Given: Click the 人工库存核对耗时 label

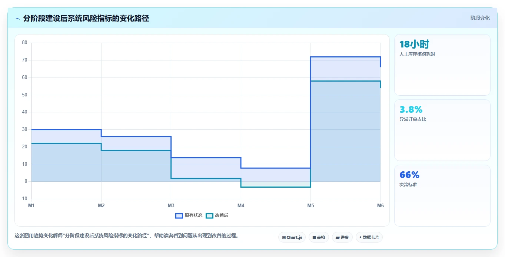Looking at the screenshot, I should click(417, 54).
